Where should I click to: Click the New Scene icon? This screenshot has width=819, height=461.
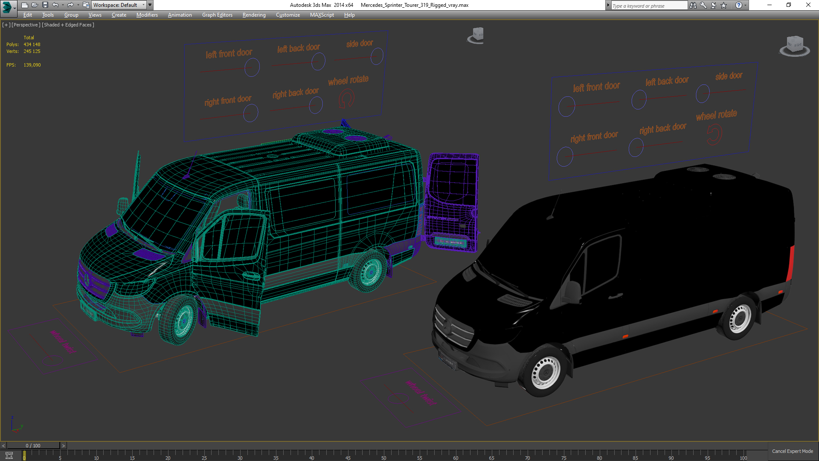pyautogui.click(x=24, y=5)
